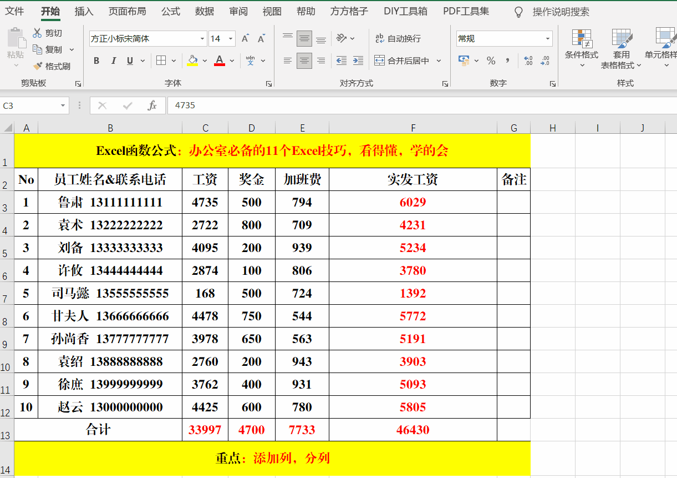
Task: Click 合并后居中 merge and center
Action: point(402,61)
